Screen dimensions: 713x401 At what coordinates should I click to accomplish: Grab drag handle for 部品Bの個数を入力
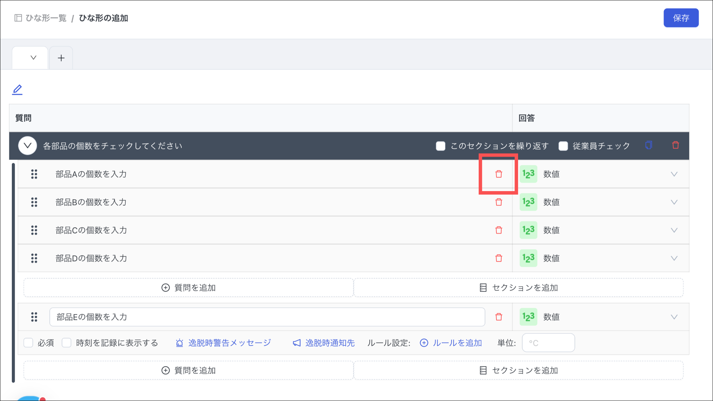pyautogui.click(x=34, y=202)
